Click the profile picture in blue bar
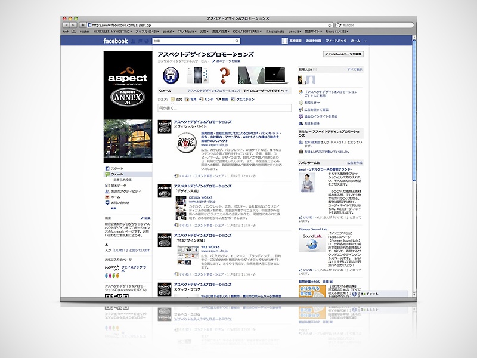The width and height of the screenshot is (477, 358). (285, 41)
